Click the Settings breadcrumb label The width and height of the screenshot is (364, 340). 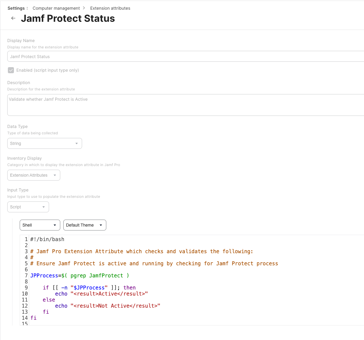click(16, 8)
